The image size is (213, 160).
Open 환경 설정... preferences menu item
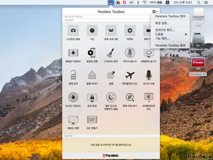click(x=170, y=23)
